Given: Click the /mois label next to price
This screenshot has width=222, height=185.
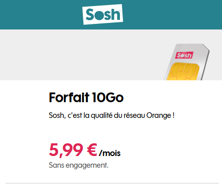Looking at the screenshot, I should click(x=110, y=153).
